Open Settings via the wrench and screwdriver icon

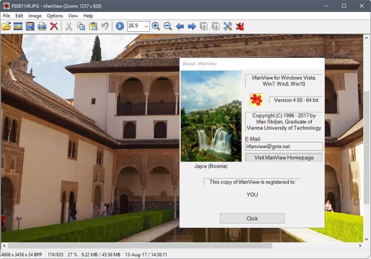[228, 26]
